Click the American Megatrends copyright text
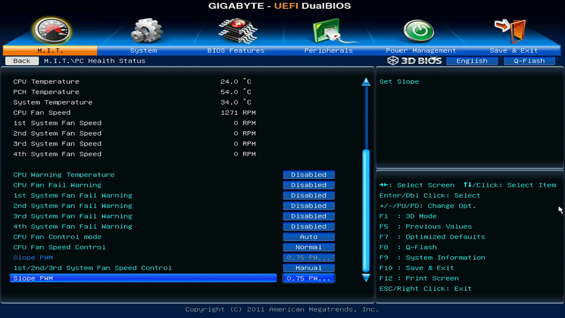 (282, 309)
